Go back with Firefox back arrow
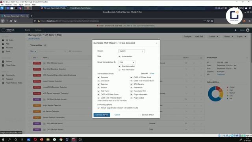 pos(3,21)
